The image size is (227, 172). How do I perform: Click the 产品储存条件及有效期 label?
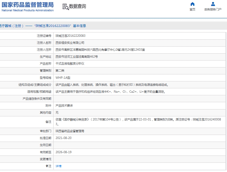(x=37, y=99)
